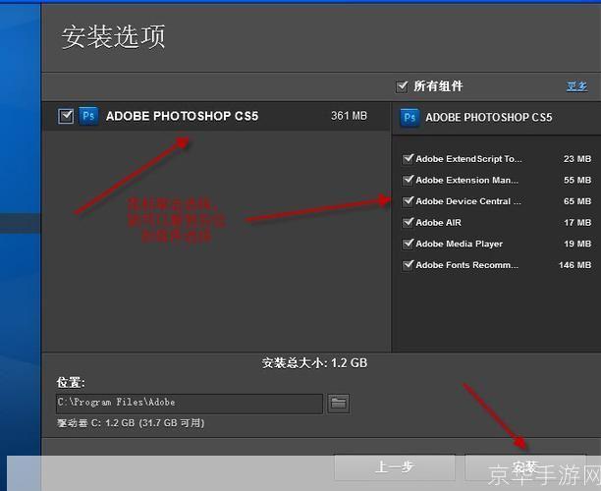Uncheck Adobe ExtendScript Toolkit component
The width and height of the screenshot is (601, 491).
click(408, 159)
